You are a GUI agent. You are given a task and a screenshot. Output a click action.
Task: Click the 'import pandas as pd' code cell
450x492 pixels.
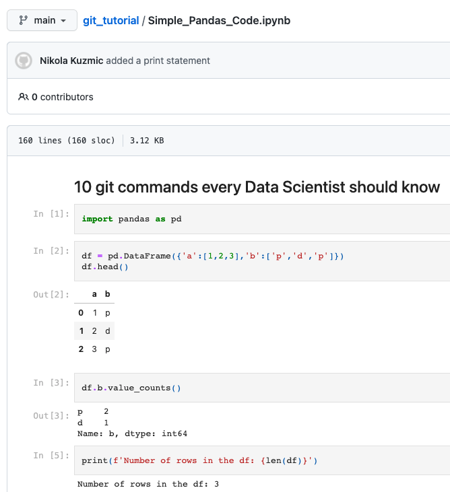[131, 219]
